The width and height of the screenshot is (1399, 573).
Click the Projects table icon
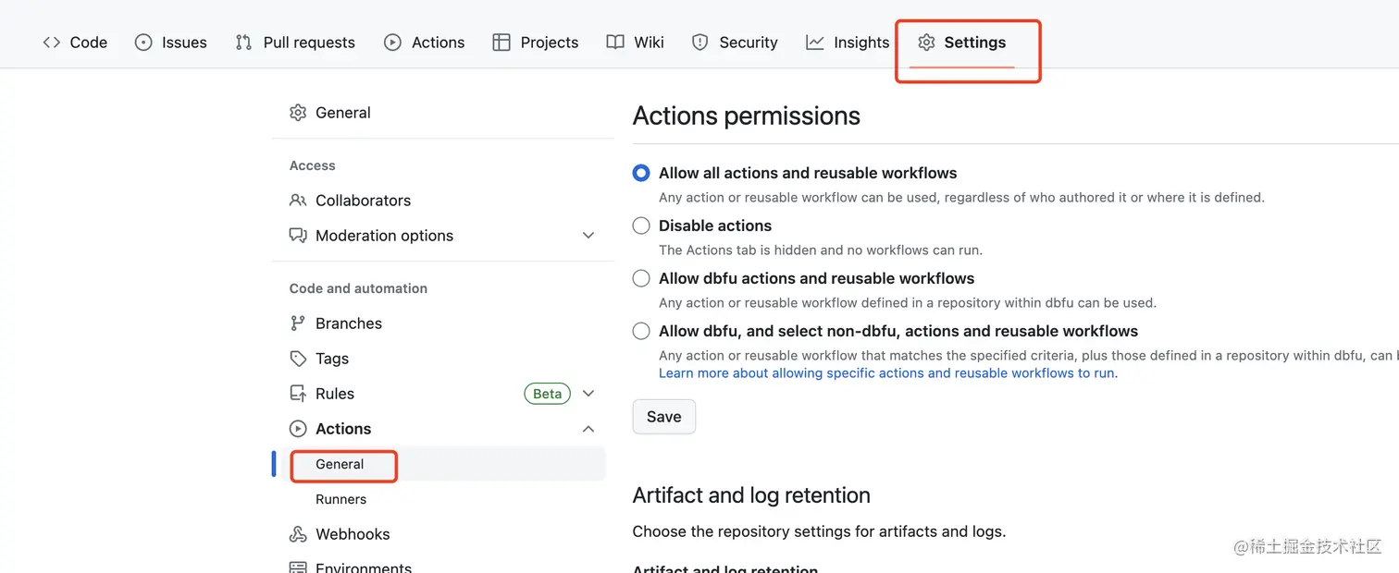point(501,43)
